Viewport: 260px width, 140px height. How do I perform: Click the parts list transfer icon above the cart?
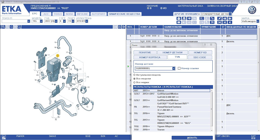tap(212, 18)
